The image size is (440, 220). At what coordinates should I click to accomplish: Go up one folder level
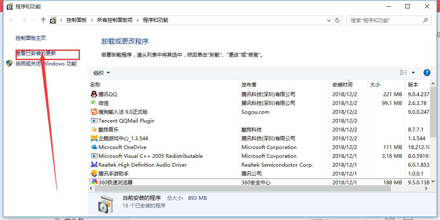tap(43, 20)
